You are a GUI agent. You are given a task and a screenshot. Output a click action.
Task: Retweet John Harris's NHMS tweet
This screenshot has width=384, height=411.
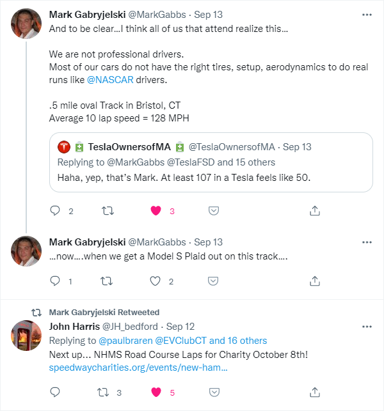click(x=103, y=392)
